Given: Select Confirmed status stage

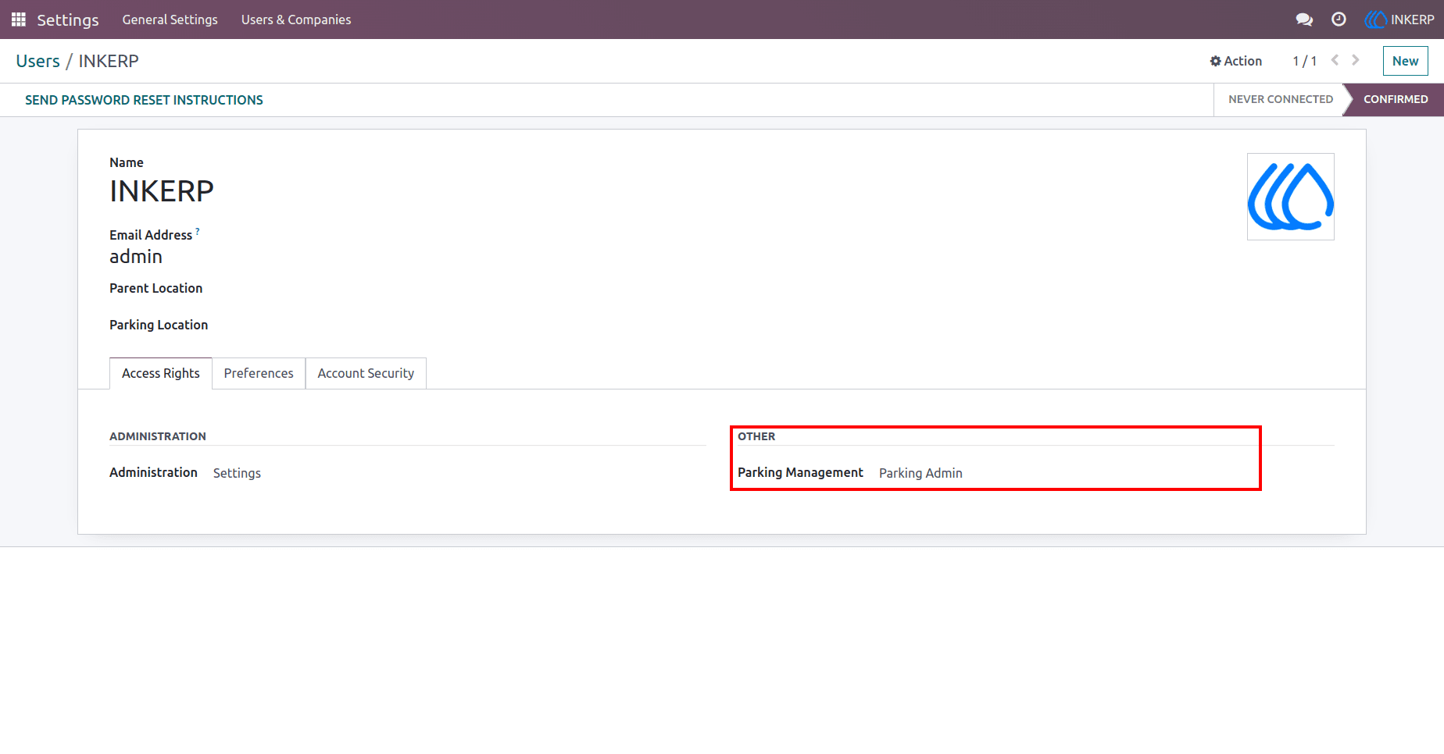Looking at the screenshot, I should [1396, 99].
